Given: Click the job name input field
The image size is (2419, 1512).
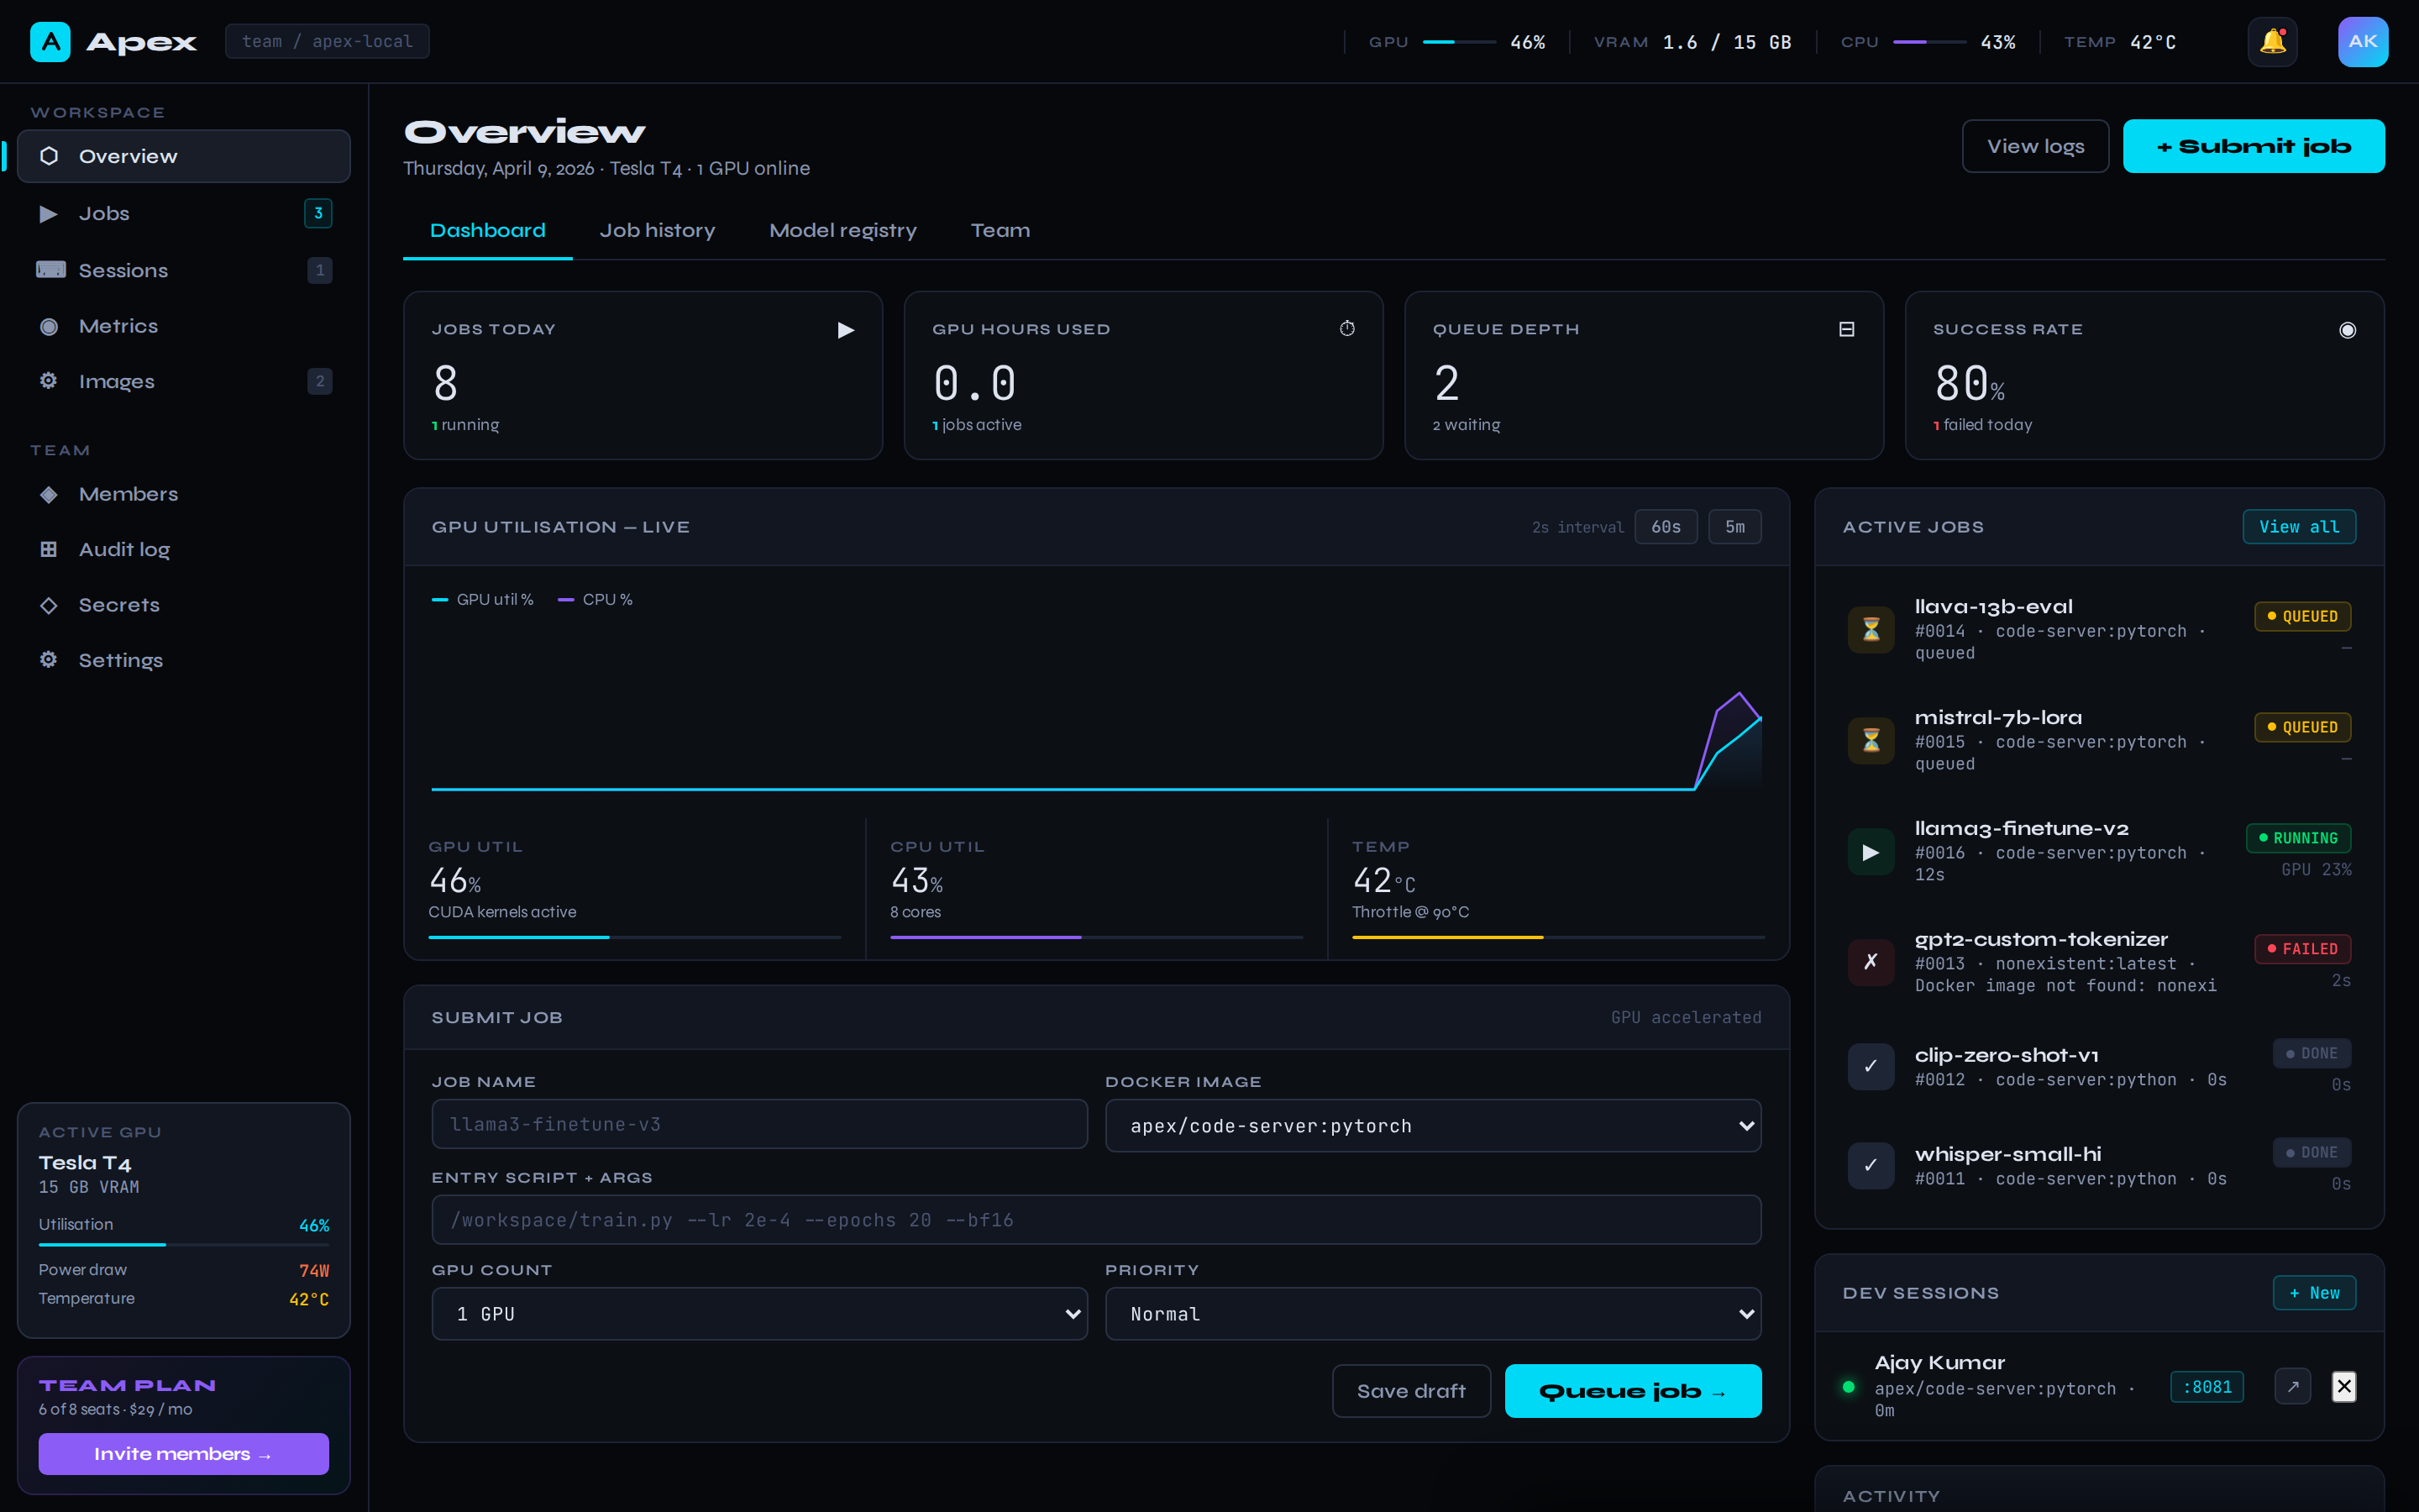Looking at the screenshot, I should point(758,1124).
